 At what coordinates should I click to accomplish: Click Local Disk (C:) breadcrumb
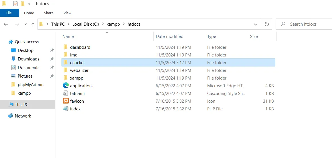tap(86, 24)
